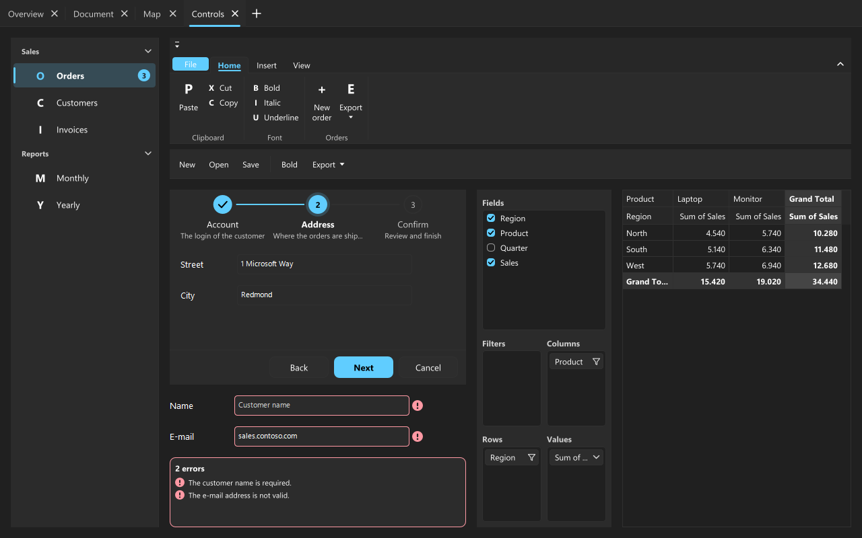The height and width of the screenshot is (538, 862).
Task: Click the Next wizard button
Action: tap(364, 367)
